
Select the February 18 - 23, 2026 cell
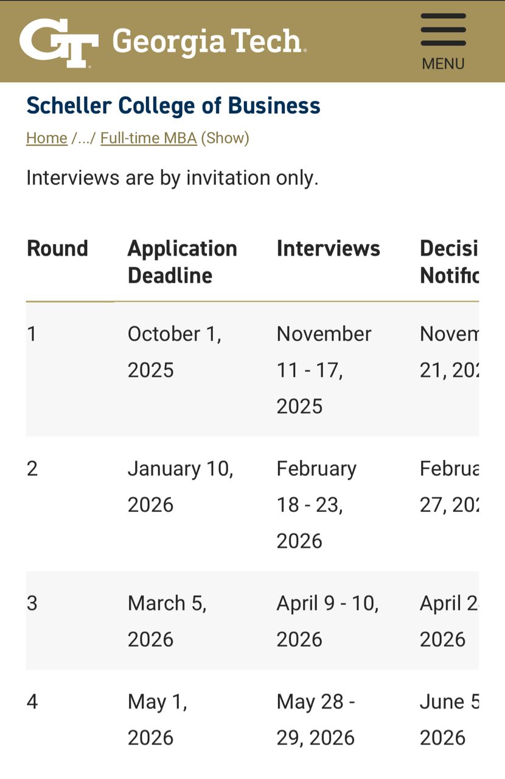click(316, 504)
